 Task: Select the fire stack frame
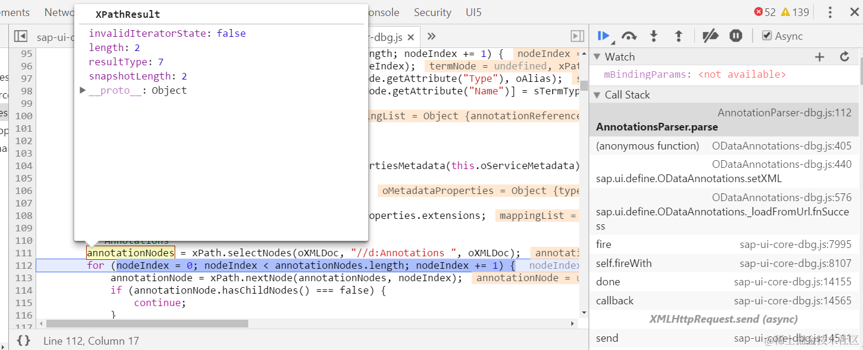pyautogui.click(x=724, y=244)
